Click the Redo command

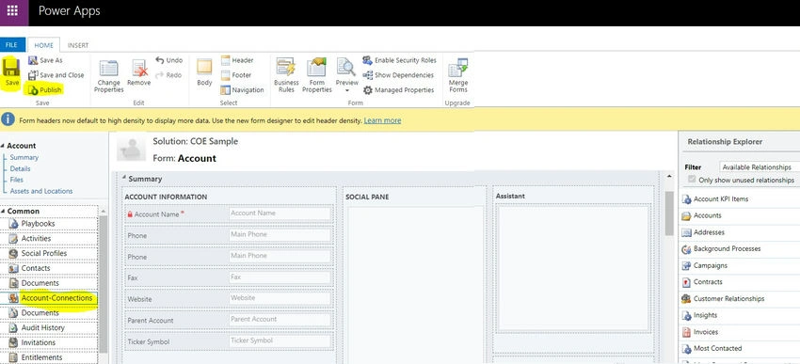click(x=168, y=75)
